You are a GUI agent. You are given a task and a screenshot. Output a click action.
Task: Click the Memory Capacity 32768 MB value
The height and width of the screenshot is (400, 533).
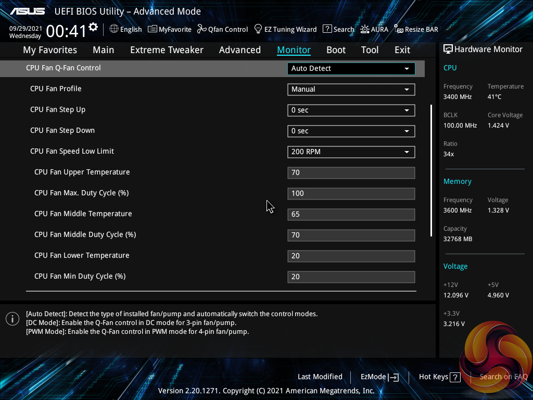(x=458, y=239)
